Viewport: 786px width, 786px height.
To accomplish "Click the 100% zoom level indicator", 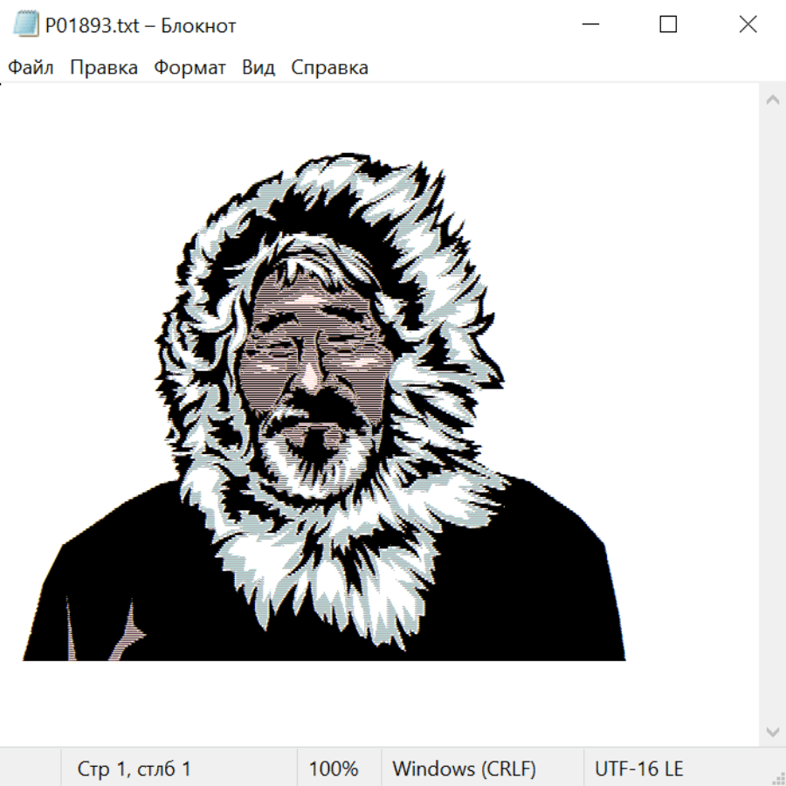I will 334,769.
